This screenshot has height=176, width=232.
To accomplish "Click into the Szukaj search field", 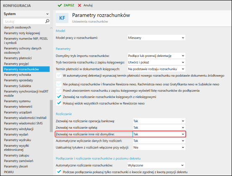I will [24, 21].
